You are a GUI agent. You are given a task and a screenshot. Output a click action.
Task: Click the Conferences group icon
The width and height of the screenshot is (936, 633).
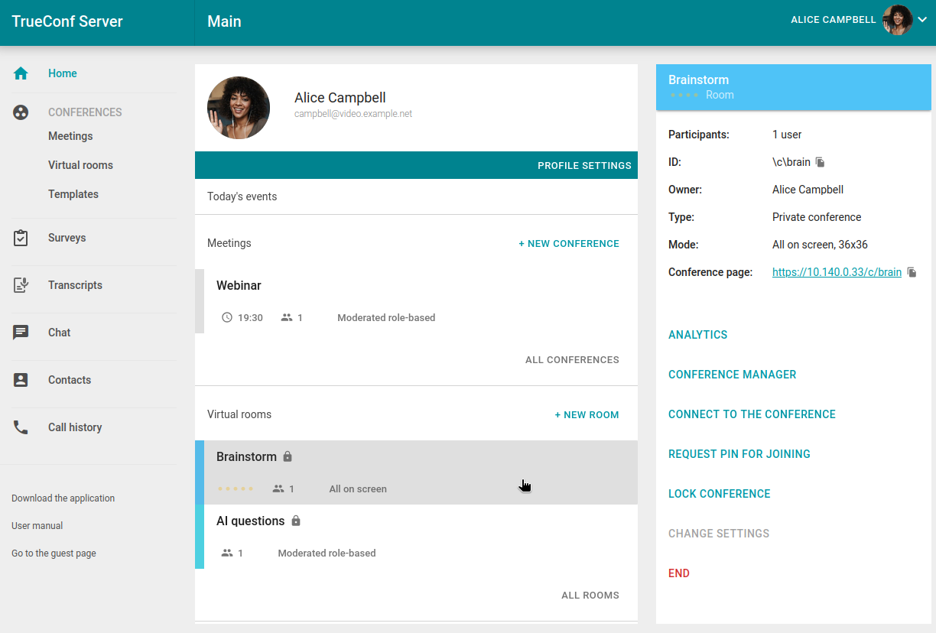21,112
